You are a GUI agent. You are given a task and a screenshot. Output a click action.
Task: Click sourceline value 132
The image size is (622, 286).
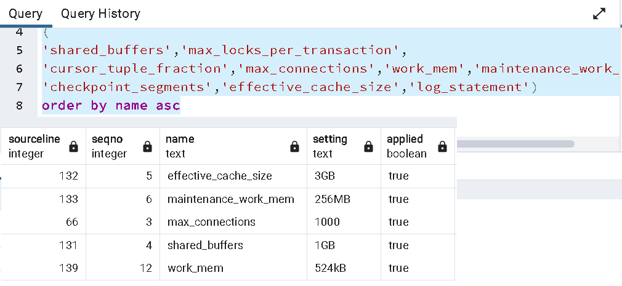(68, 176)
